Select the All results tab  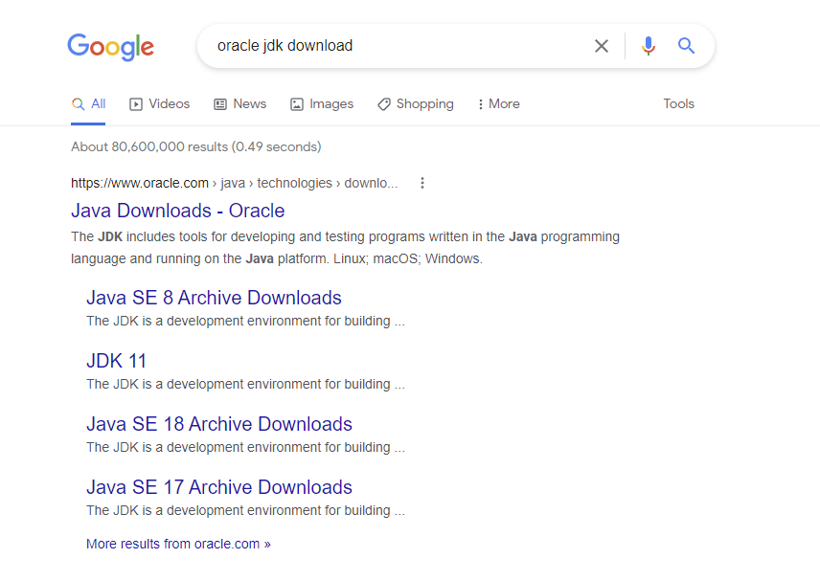tap(88, 104)
